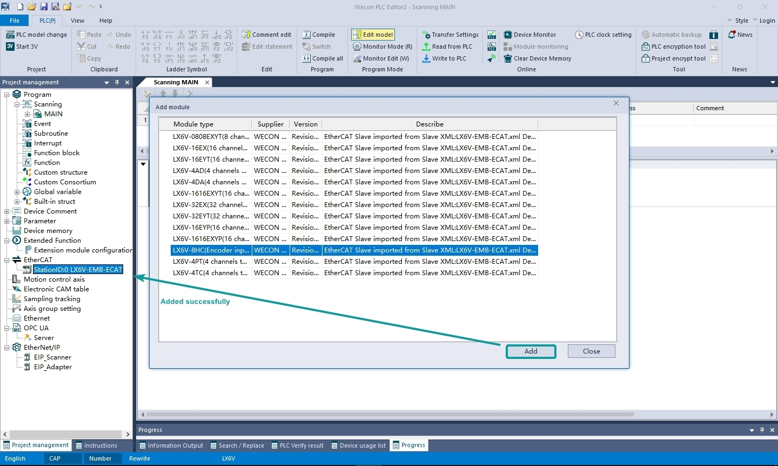Viewport: 778px width, 466px height.
Task: Click Login at top right
Action: 767,21
